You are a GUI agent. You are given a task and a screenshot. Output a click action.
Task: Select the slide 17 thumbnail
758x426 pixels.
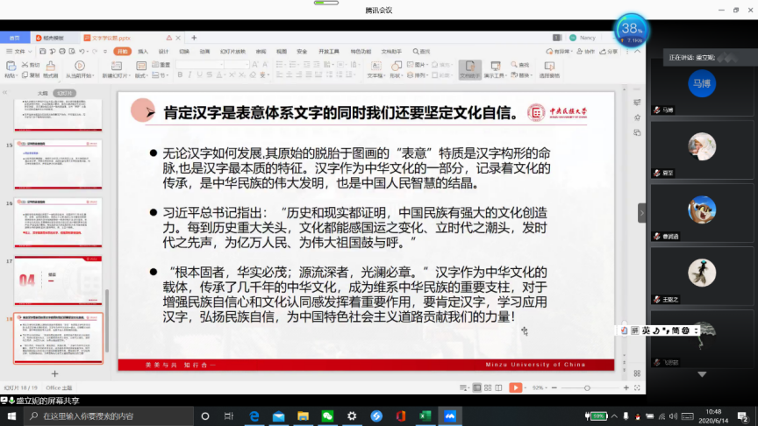(46, 279)
